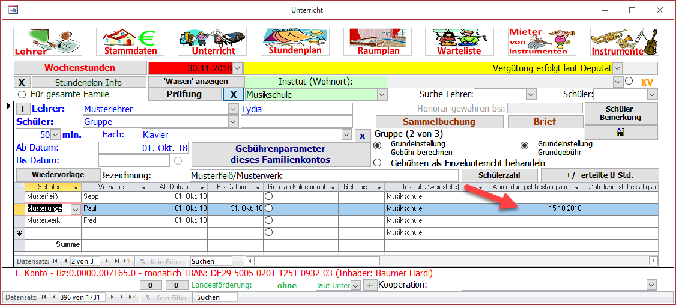Open the Warteliste icon

(460, 42)
